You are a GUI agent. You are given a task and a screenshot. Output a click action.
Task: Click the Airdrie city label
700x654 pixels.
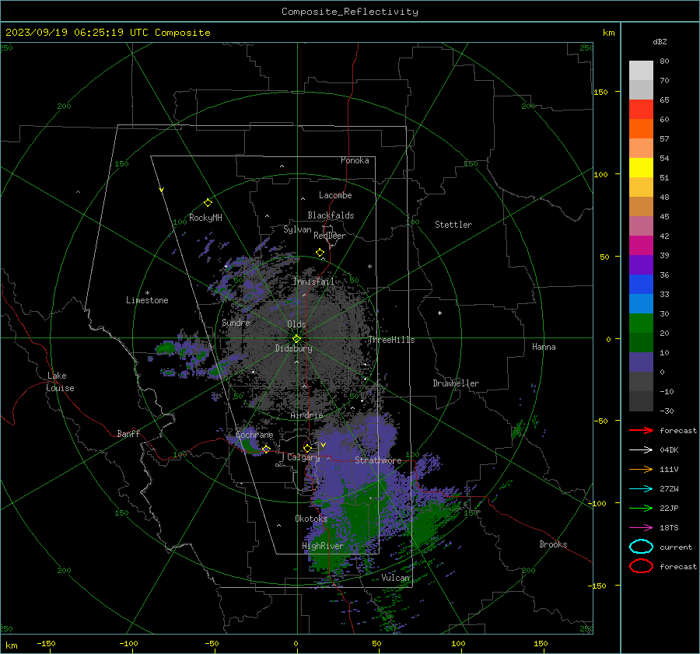[x=306, y=415]
